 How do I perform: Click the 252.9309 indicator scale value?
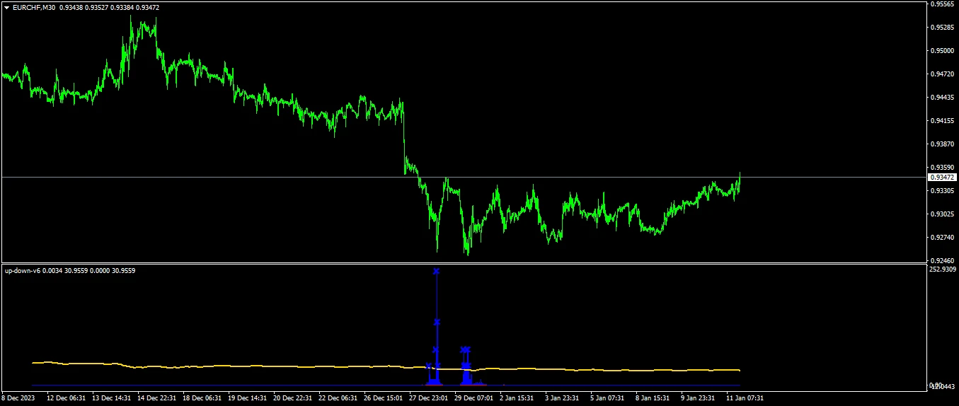[943, 269]
